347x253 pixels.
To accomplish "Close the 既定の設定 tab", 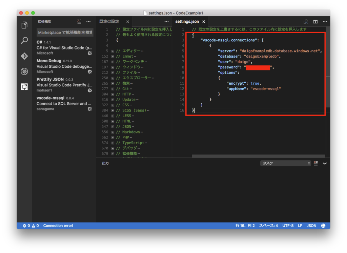I will point(128,22).
